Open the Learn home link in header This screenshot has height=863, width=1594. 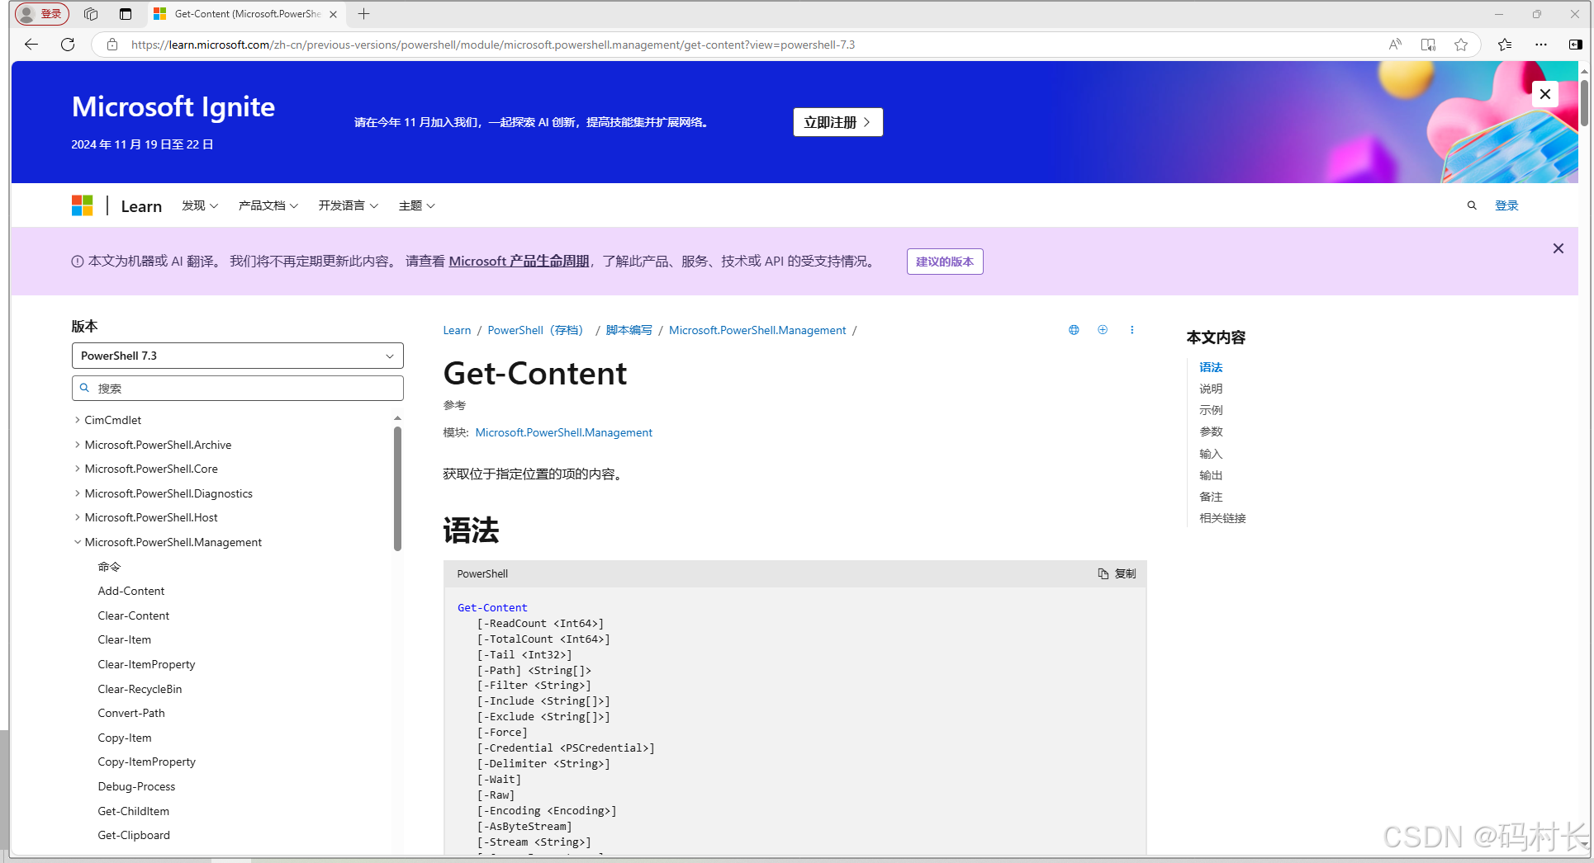click(141, 206)
